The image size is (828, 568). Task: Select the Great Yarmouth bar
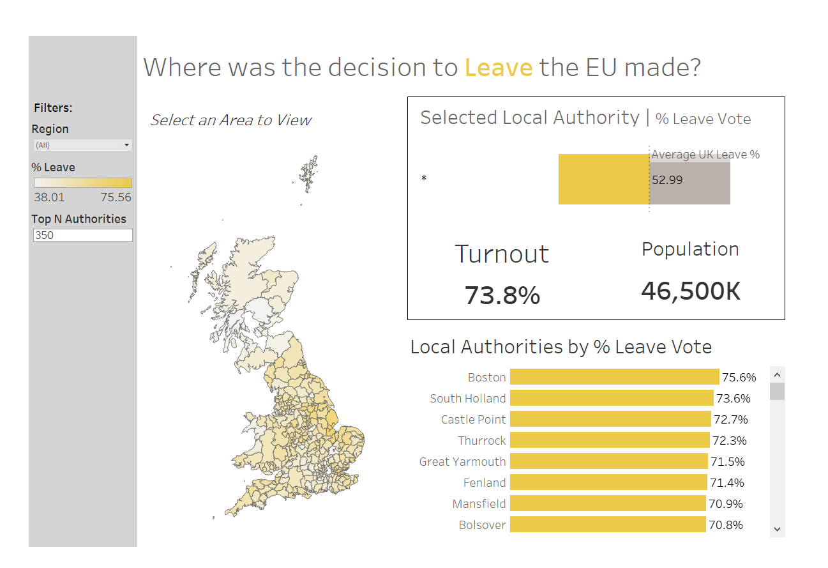[x=608, y=461]
